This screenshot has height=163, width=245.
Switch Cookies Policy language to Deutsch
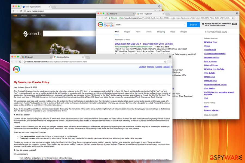[142, 67]
